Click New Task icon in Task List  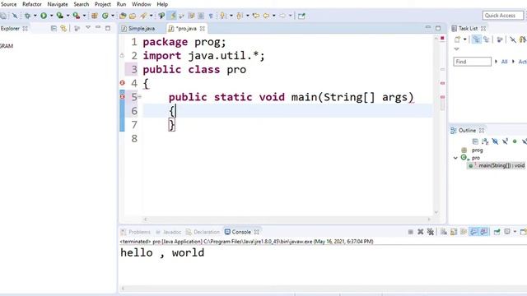point(458,39)
